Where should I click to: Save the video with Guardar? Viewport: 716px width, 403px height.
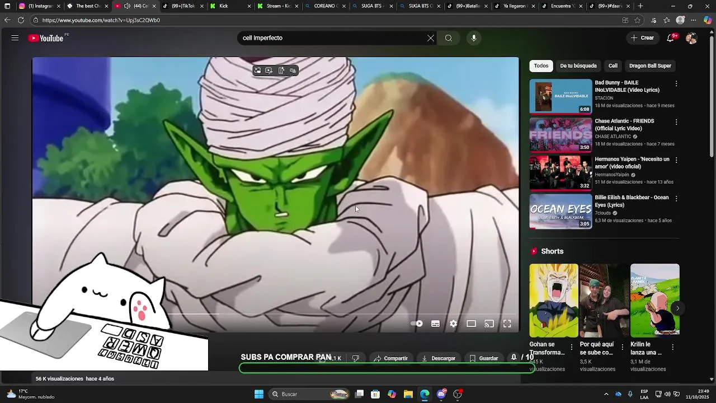[484, 358]
